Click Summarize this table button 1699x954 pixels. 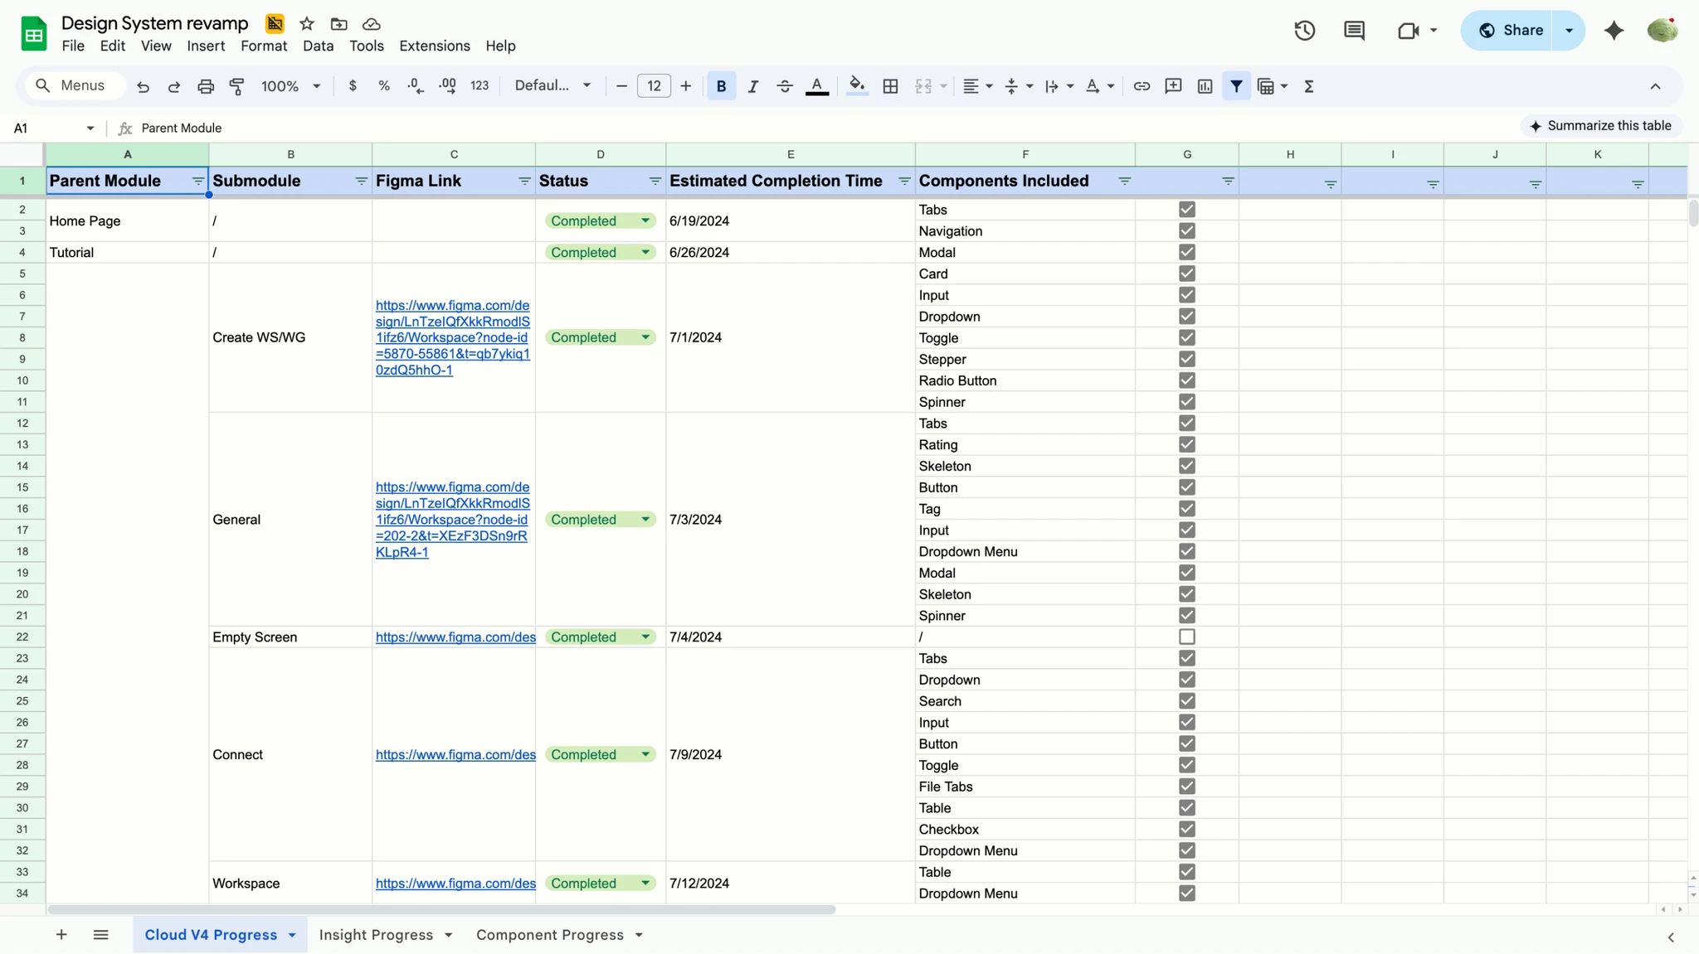click(1601, 126)
